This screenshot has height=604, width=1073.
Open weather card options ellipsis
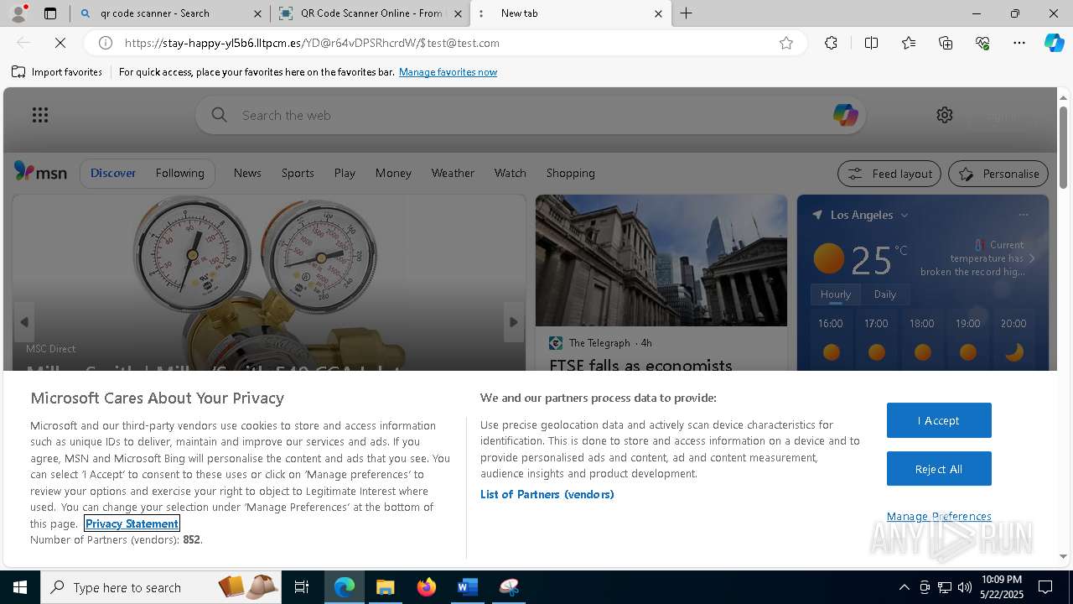pos(1023,215)
